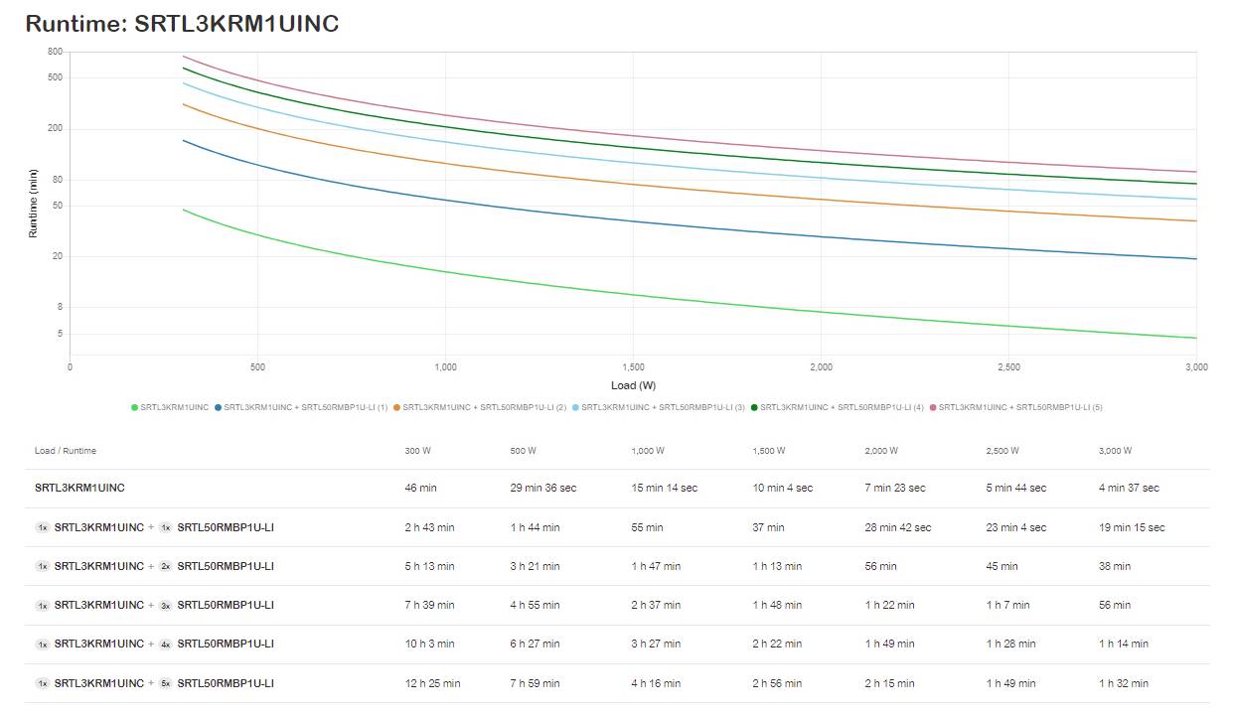
Task: Click the 5x badge before SRTL50RMBP1U-LI
Action: pyautogui.click(x=166, y=683)
